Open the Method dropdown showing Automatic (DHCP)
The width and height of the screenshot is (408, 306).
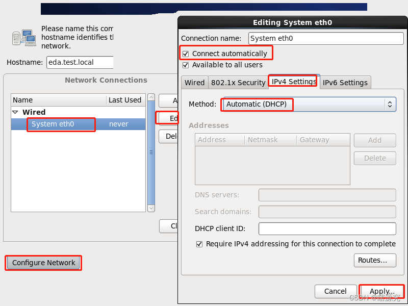[x=306, y=104]
